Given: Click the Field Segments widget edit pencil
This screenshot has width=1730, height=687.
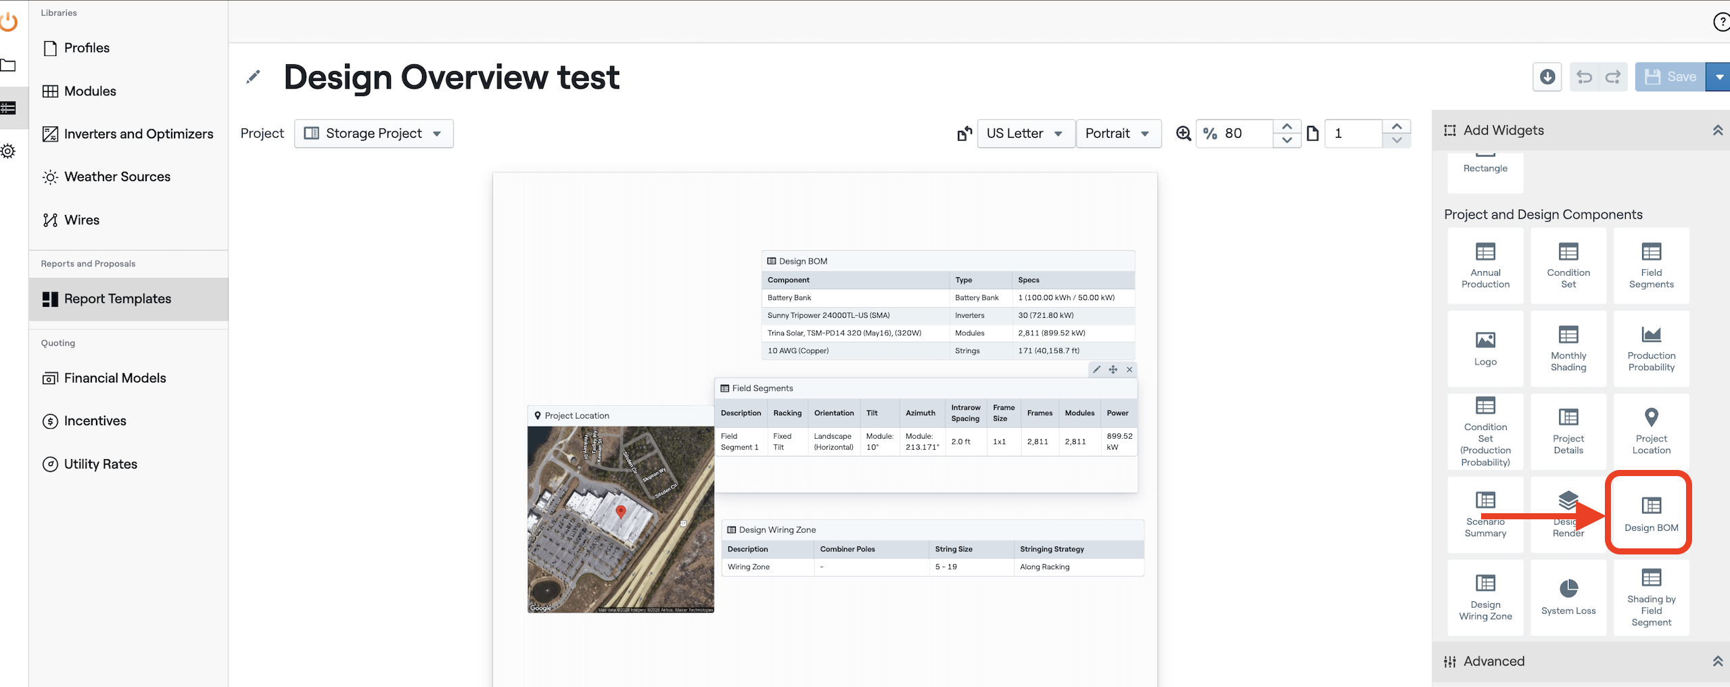Looking at the screenshot, I should [1096, 370].
